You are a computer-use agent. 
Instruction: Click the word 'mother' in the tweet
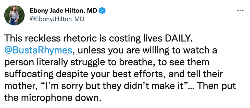(19, 86)
